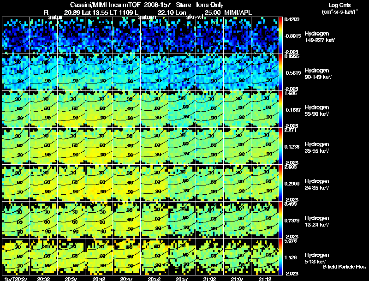369x281 pixels.
Task: Click the Ions Only label in the title
Action: point(209,5)
